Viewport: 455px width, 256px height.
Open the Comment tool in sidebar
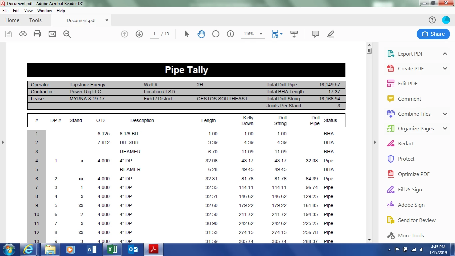point(409,99)
